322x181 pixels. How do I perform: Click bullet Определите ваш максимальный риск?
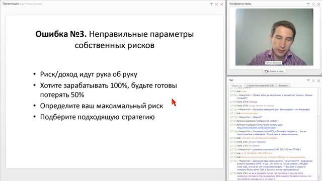[x=102, y=106]
